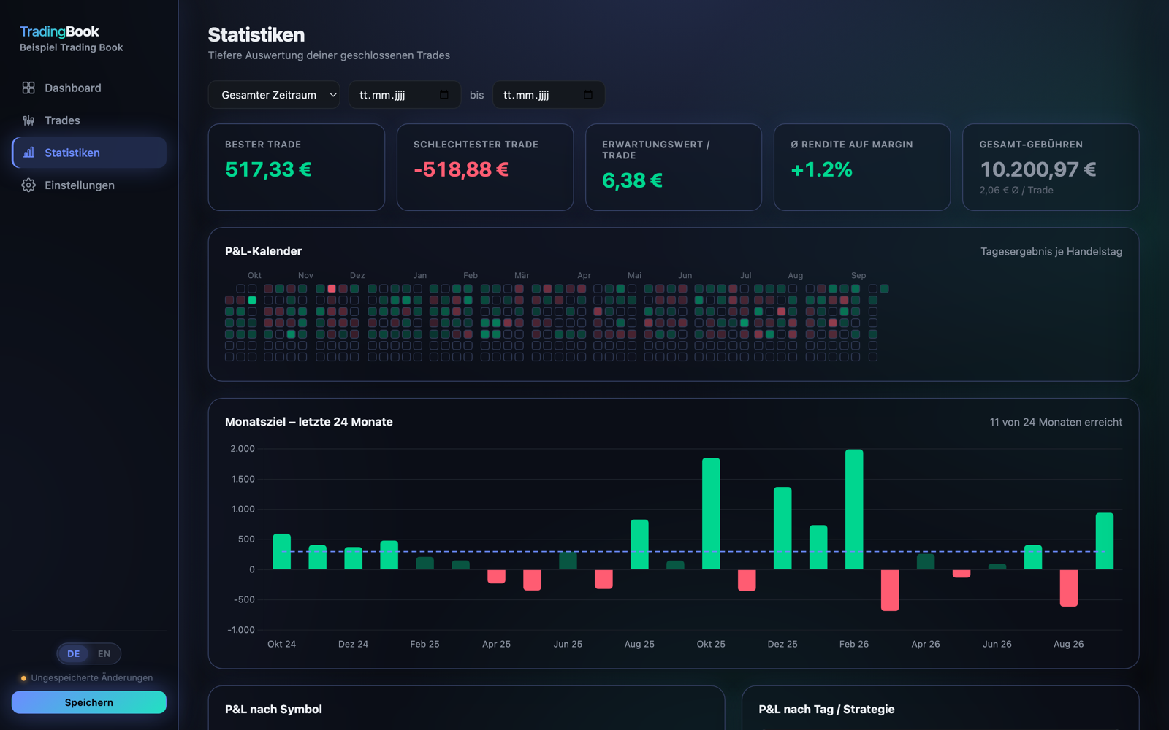This screenshot has width=1169, height=730.
Task: Open the Trades page
Action: (89, 120)
